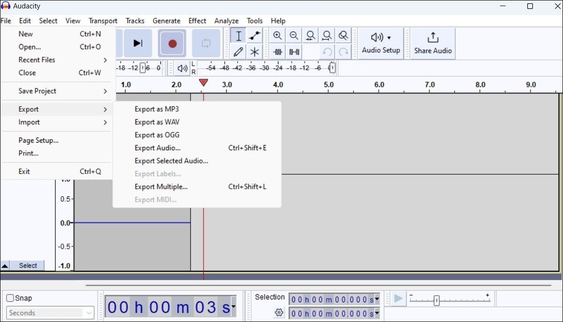563x322 pixels.
Task: Open the Seconds snap format dropdown
Action: [49, 313]
